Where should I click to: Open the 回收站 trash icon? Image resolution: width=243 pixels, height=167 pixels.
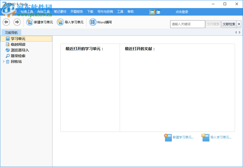[8, 62]
